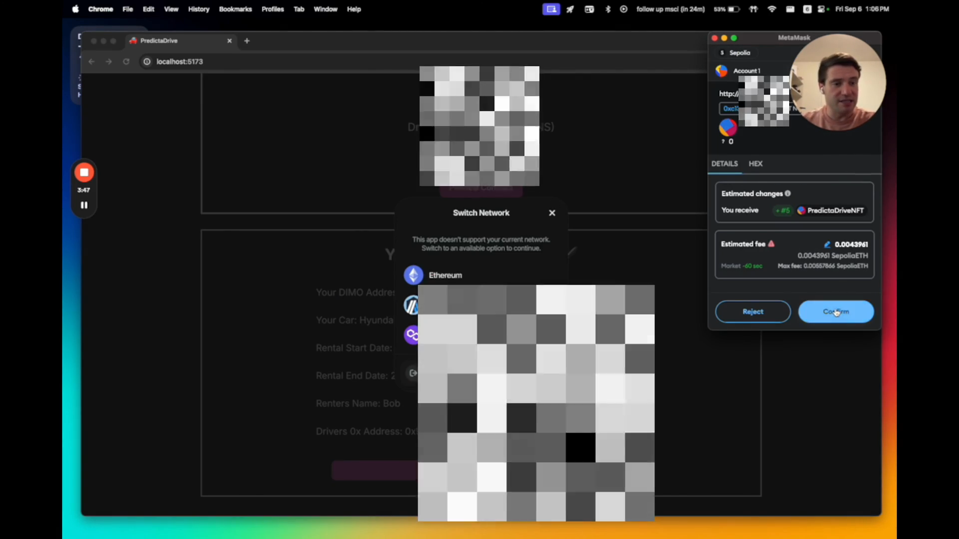The image size is (959, 539).
Task: Close the PredictaDrive tab
Action: coord(230,41)
